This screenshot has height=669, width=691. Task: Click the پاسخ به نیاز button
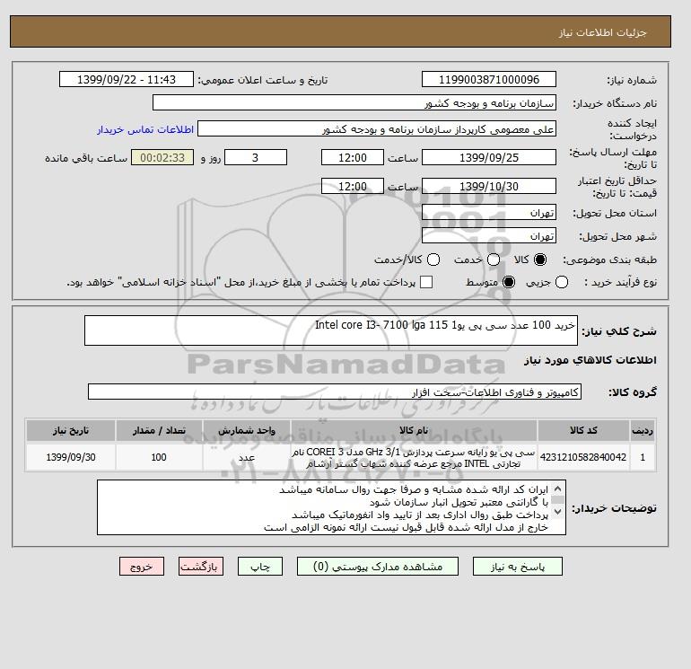(518, 567)
